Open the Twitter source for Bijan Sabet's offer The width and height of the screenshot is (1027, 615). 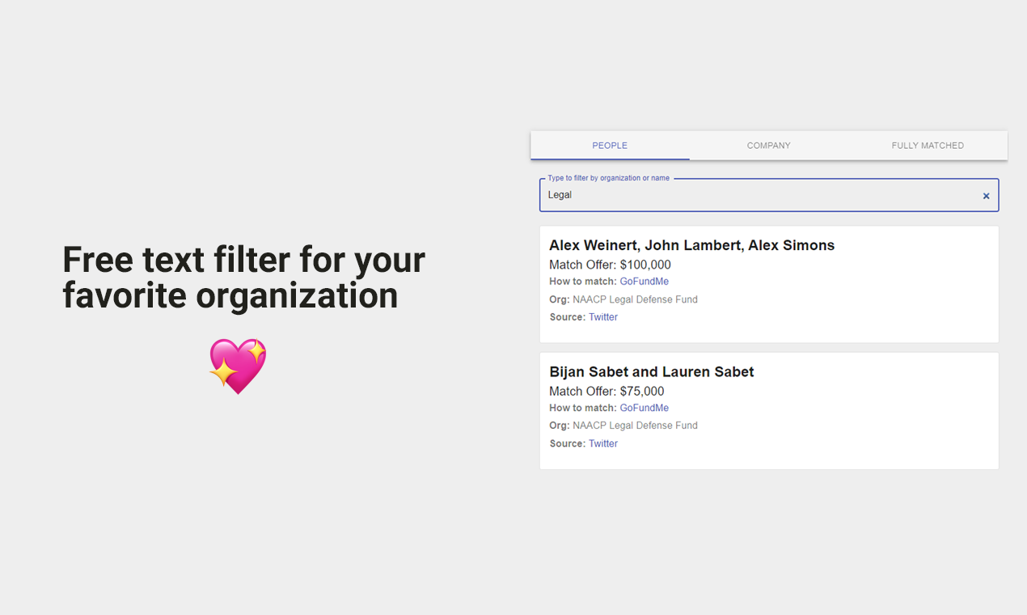[602, 443]
